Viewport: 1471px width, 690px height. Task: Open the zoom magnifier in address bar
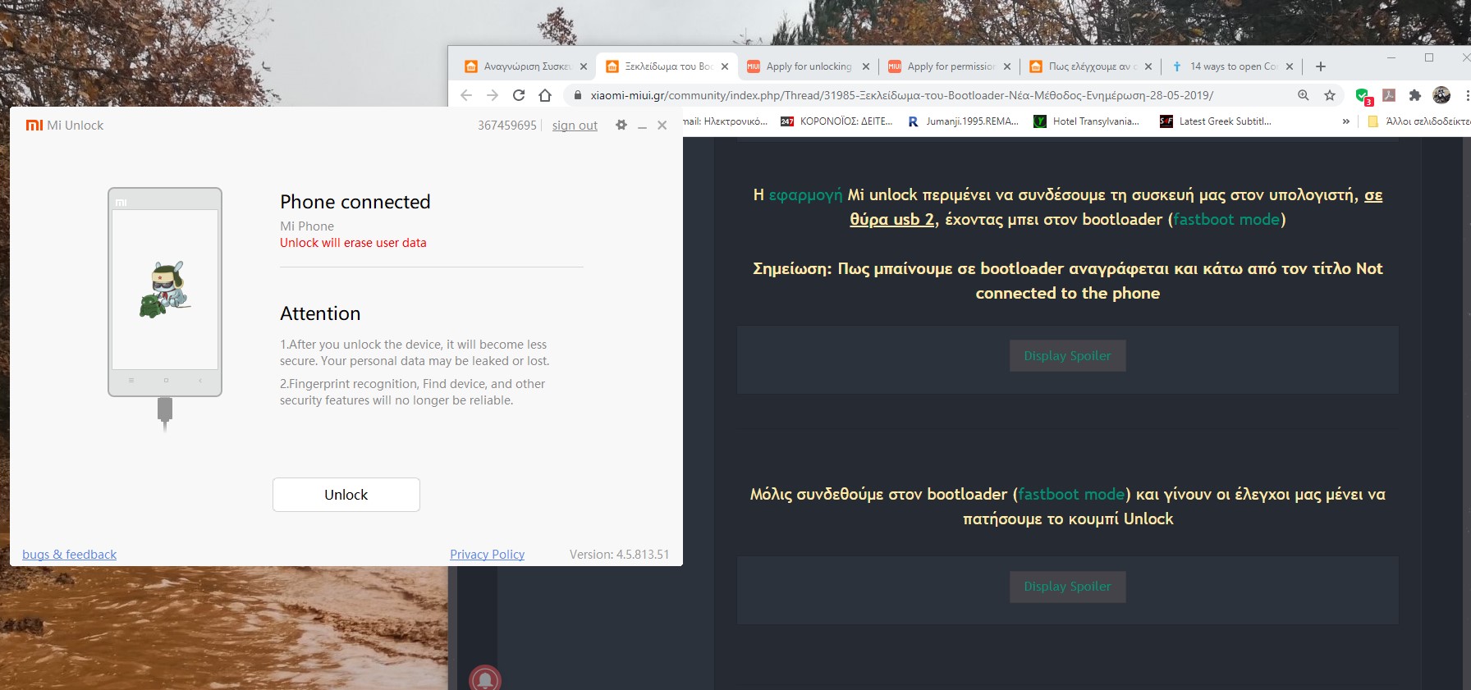pyautogui.click(x=1304, y=95)
